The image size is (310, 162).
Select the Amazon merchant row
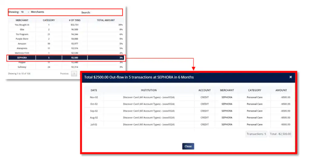pos(66,44)
